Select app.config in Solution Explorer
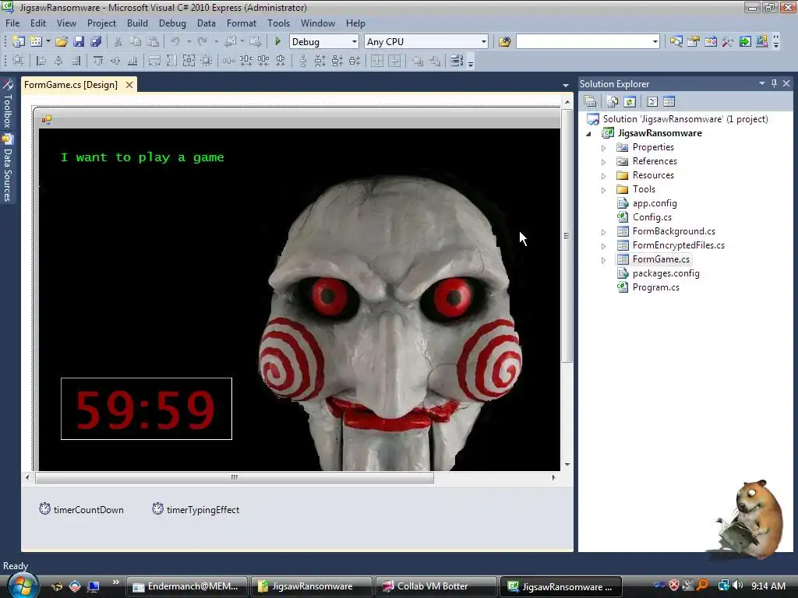This screenshot has width=798, height=598. point(655,203)
